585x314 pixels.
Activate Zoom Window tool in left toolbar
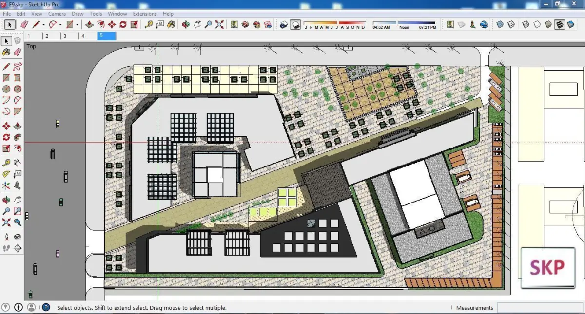pos(18,211)
